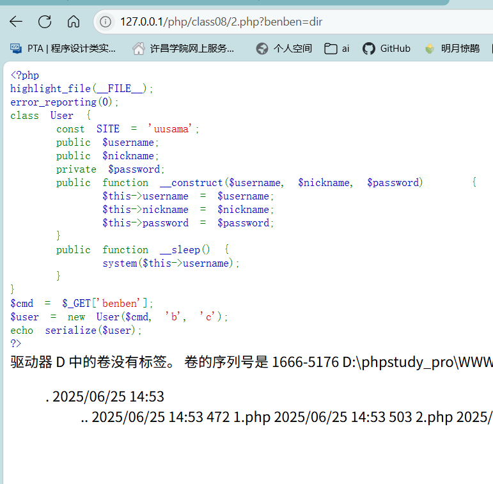Click the '. 2025/06/25 14:53' directory entry
The height and width of the screenshot is (484, 493).
click(105, 396)
